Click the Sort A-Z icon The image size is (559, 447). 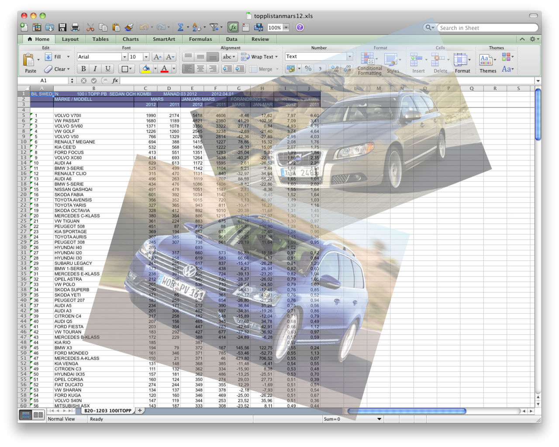click(x=196, y=28)
